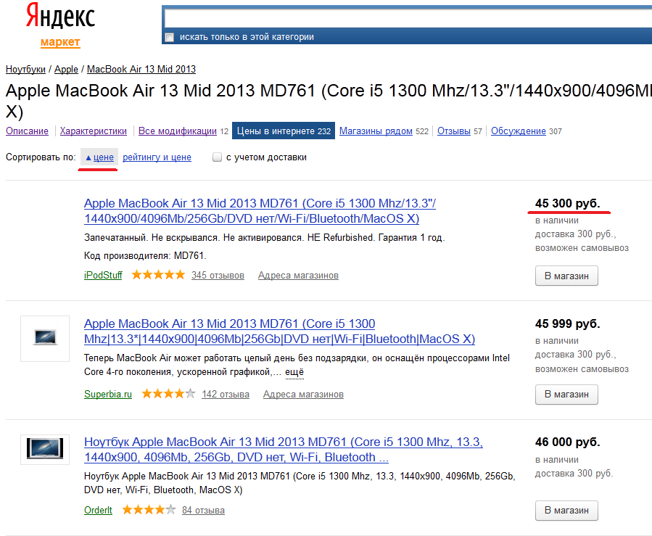Click the OrderIt MacBook thumbnail
The width and height of the screenshot is (652, 536).
click(45, 450)
